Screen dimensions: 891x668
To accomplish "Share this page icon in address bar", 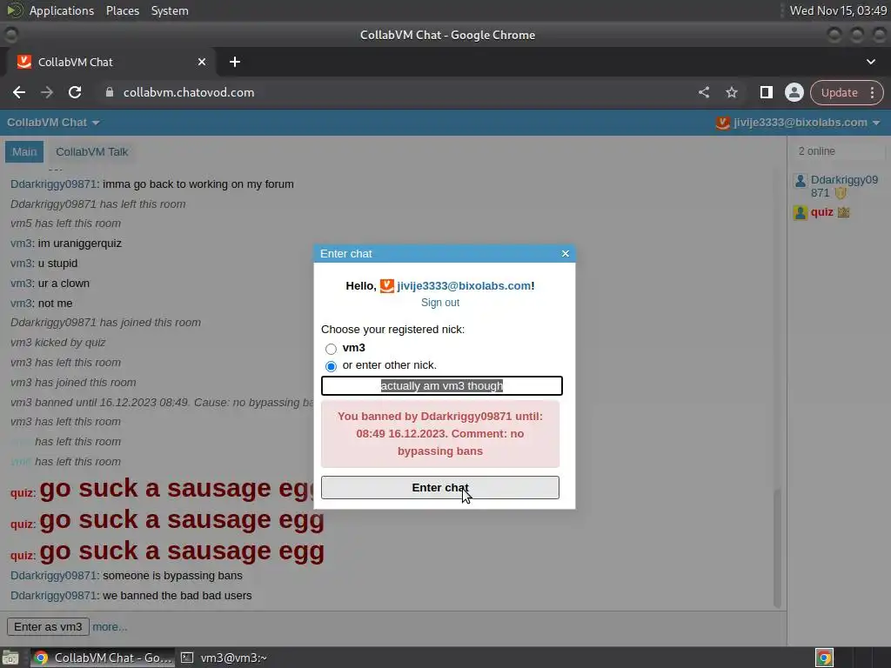I will pyautogui.click(x=703, y=92).
